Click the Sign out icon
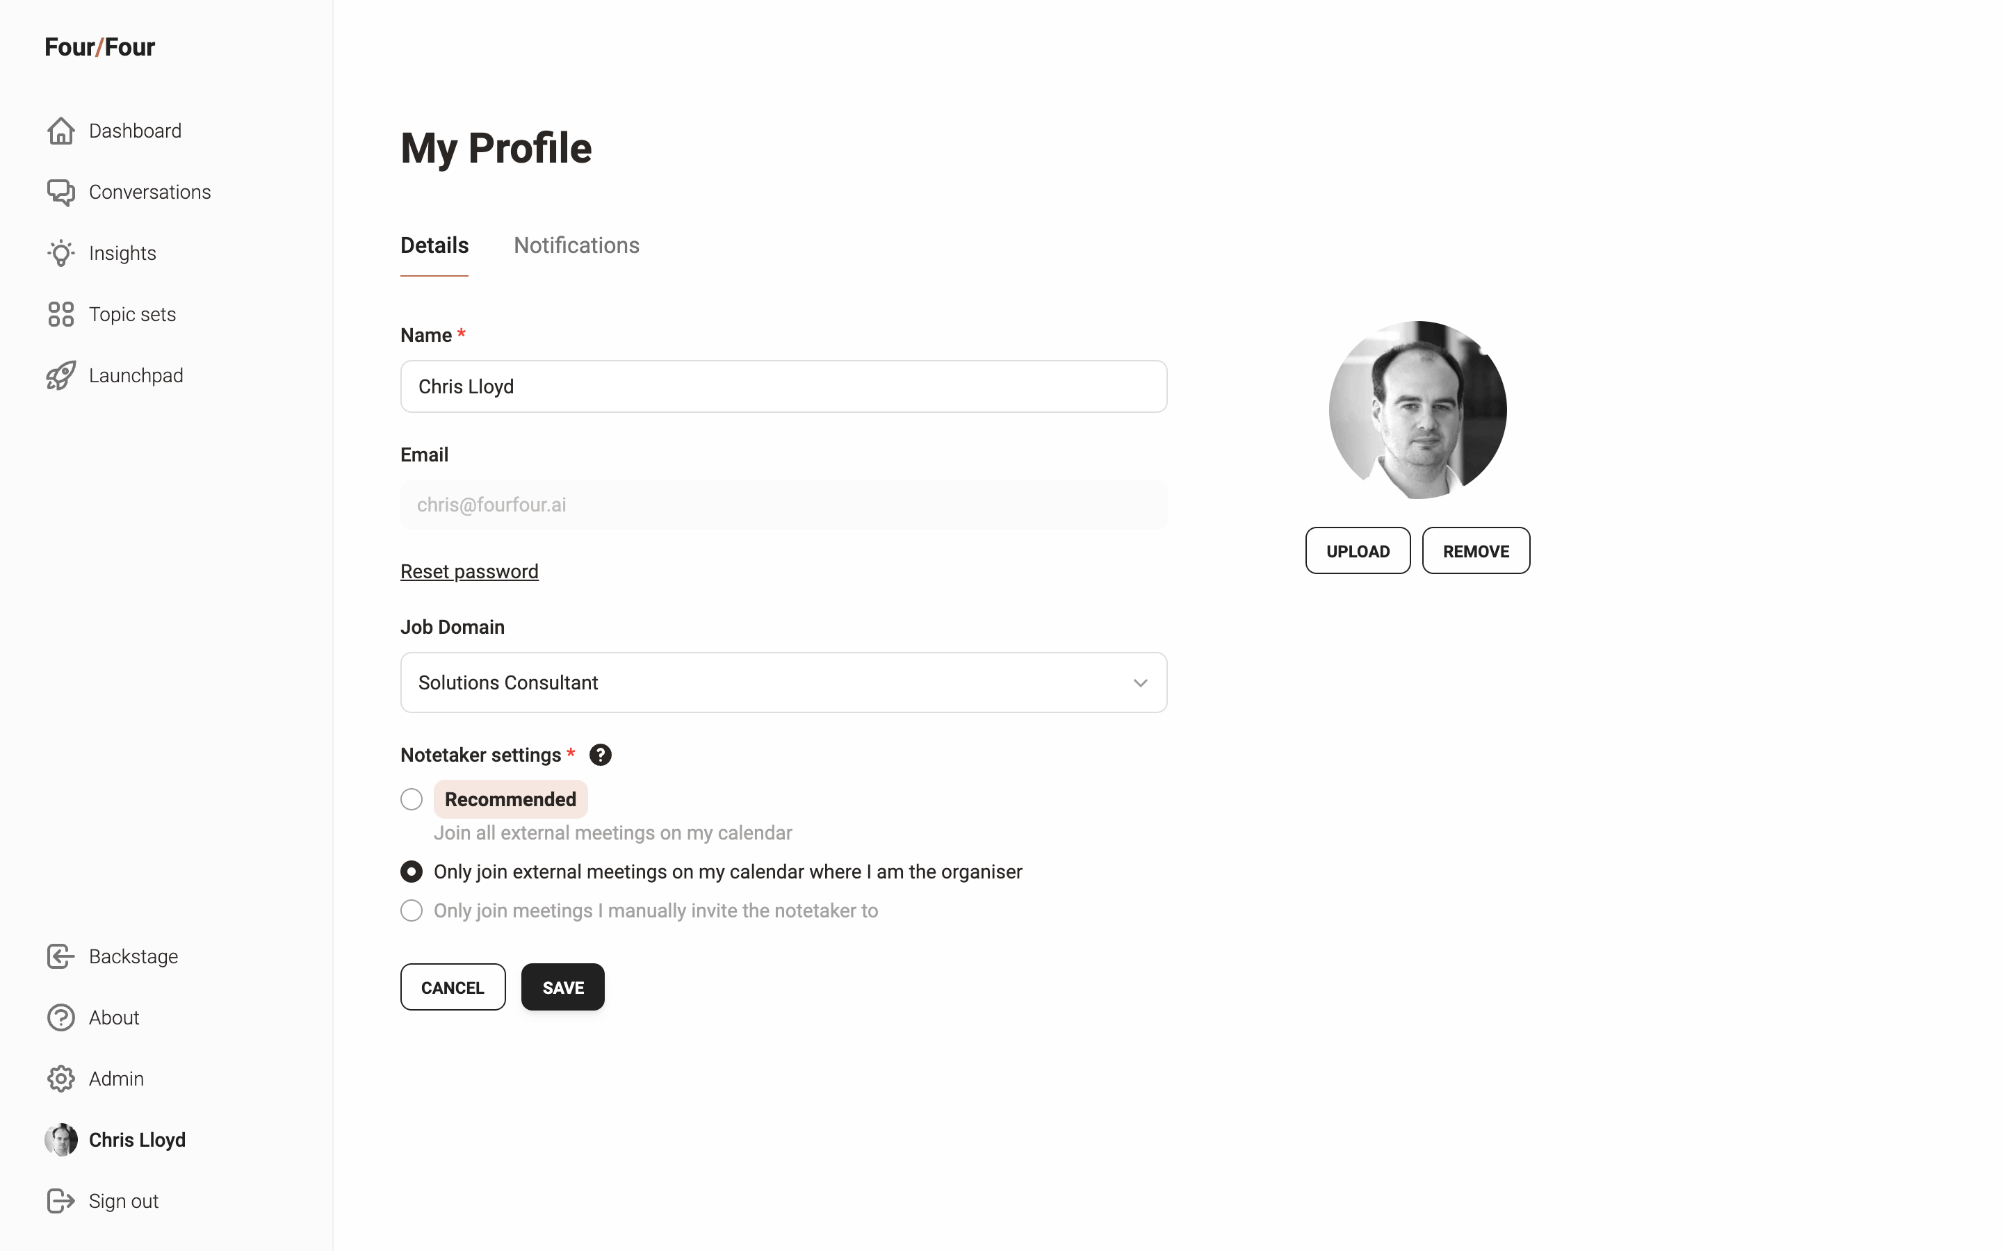The height and width of the screenshot is (1251, 2002). pos(60,1202)
